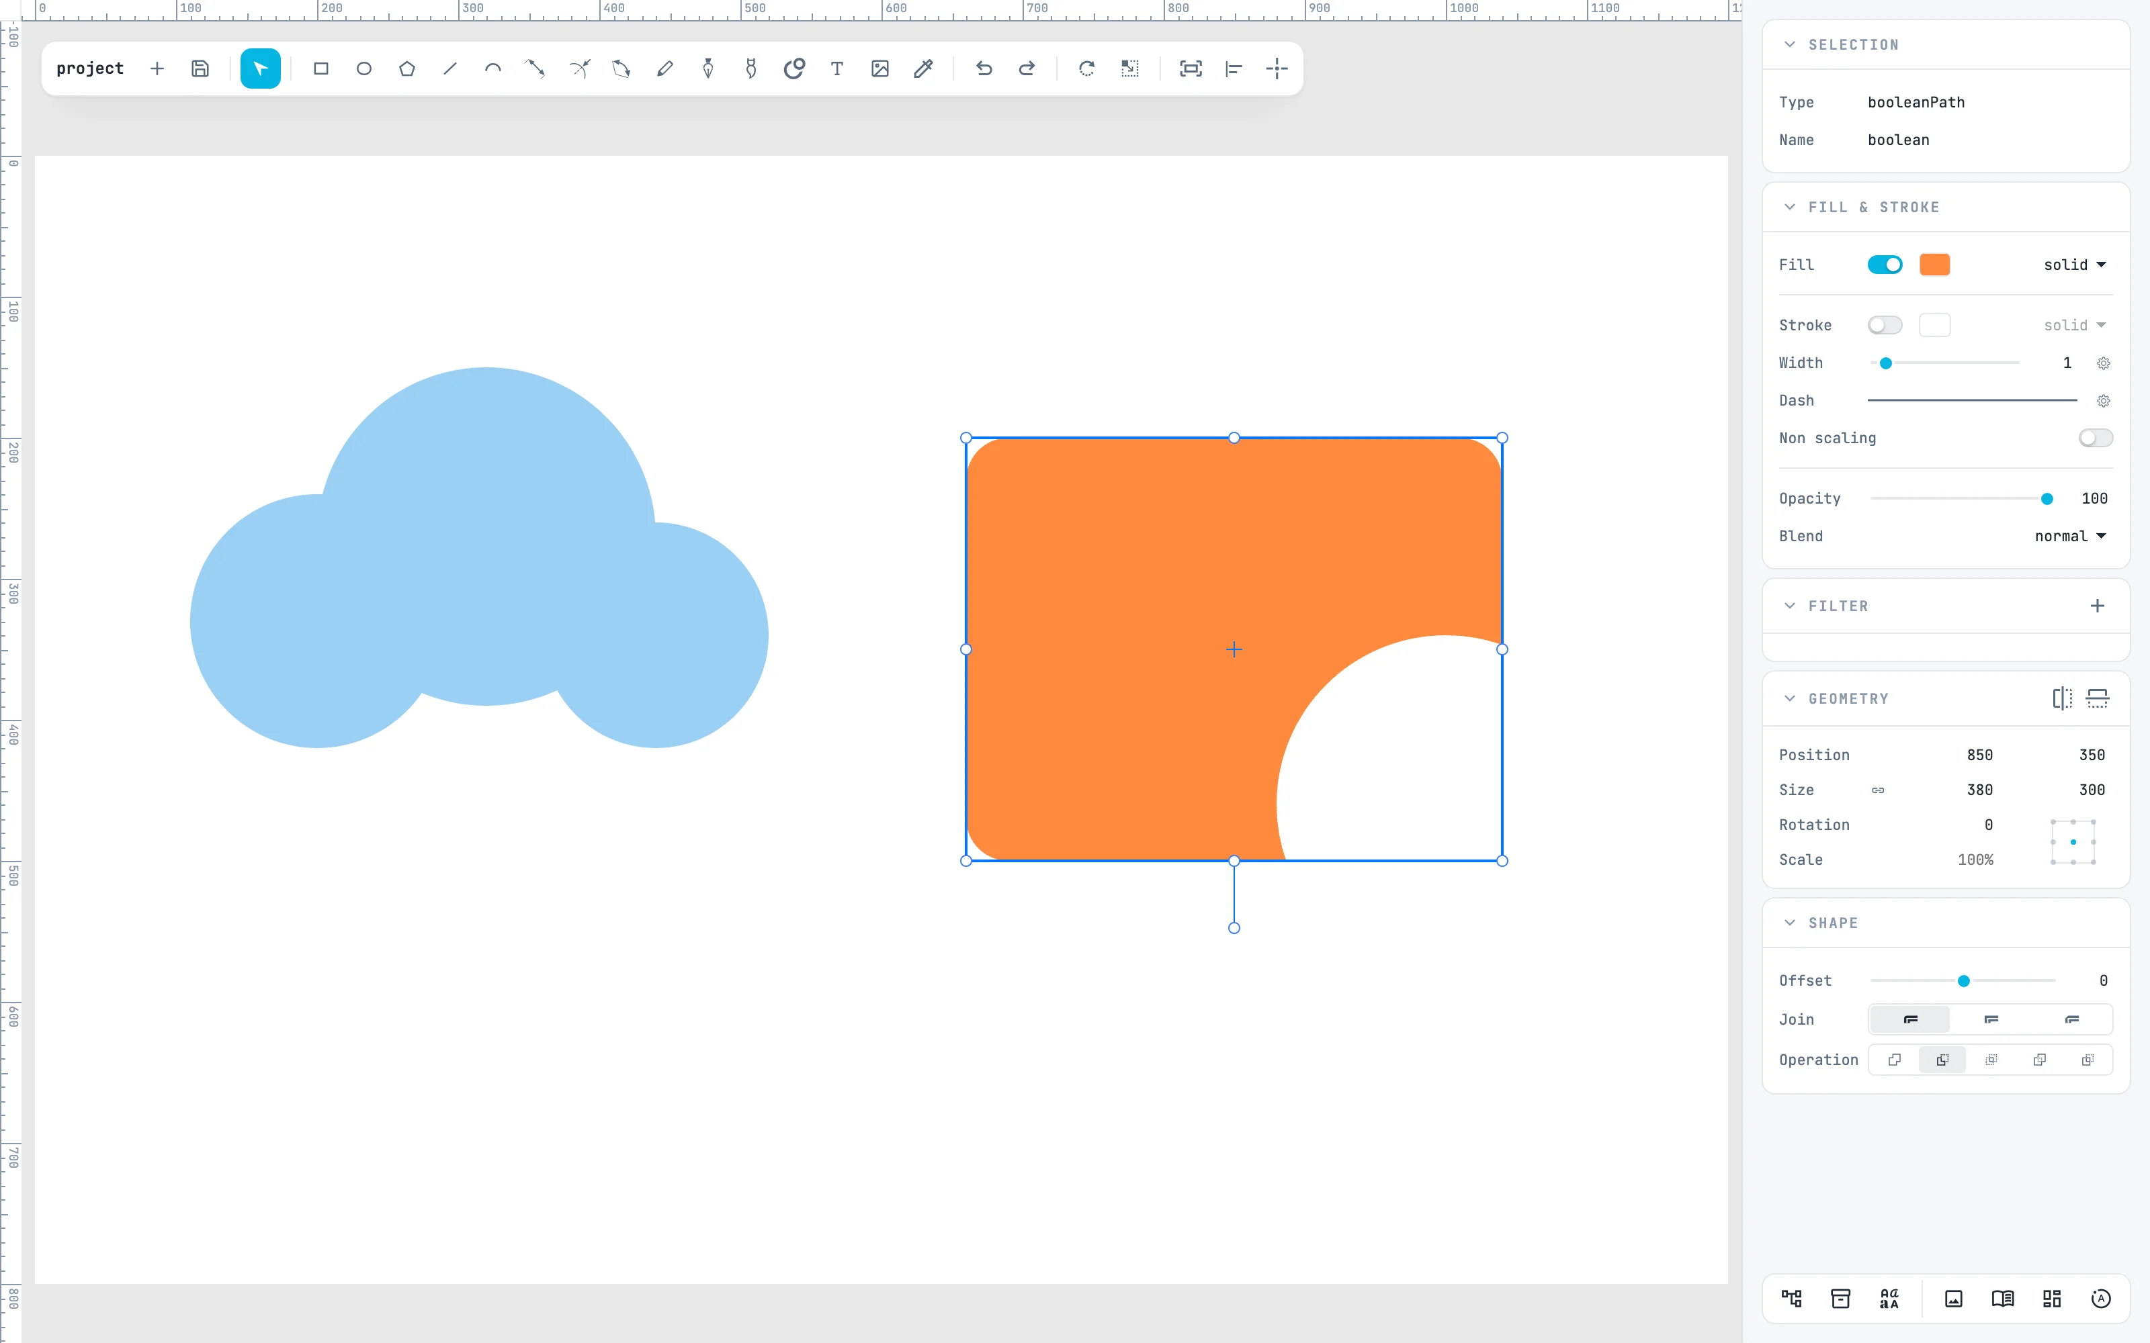Click the Opacity slider handle

point(2047,499)
